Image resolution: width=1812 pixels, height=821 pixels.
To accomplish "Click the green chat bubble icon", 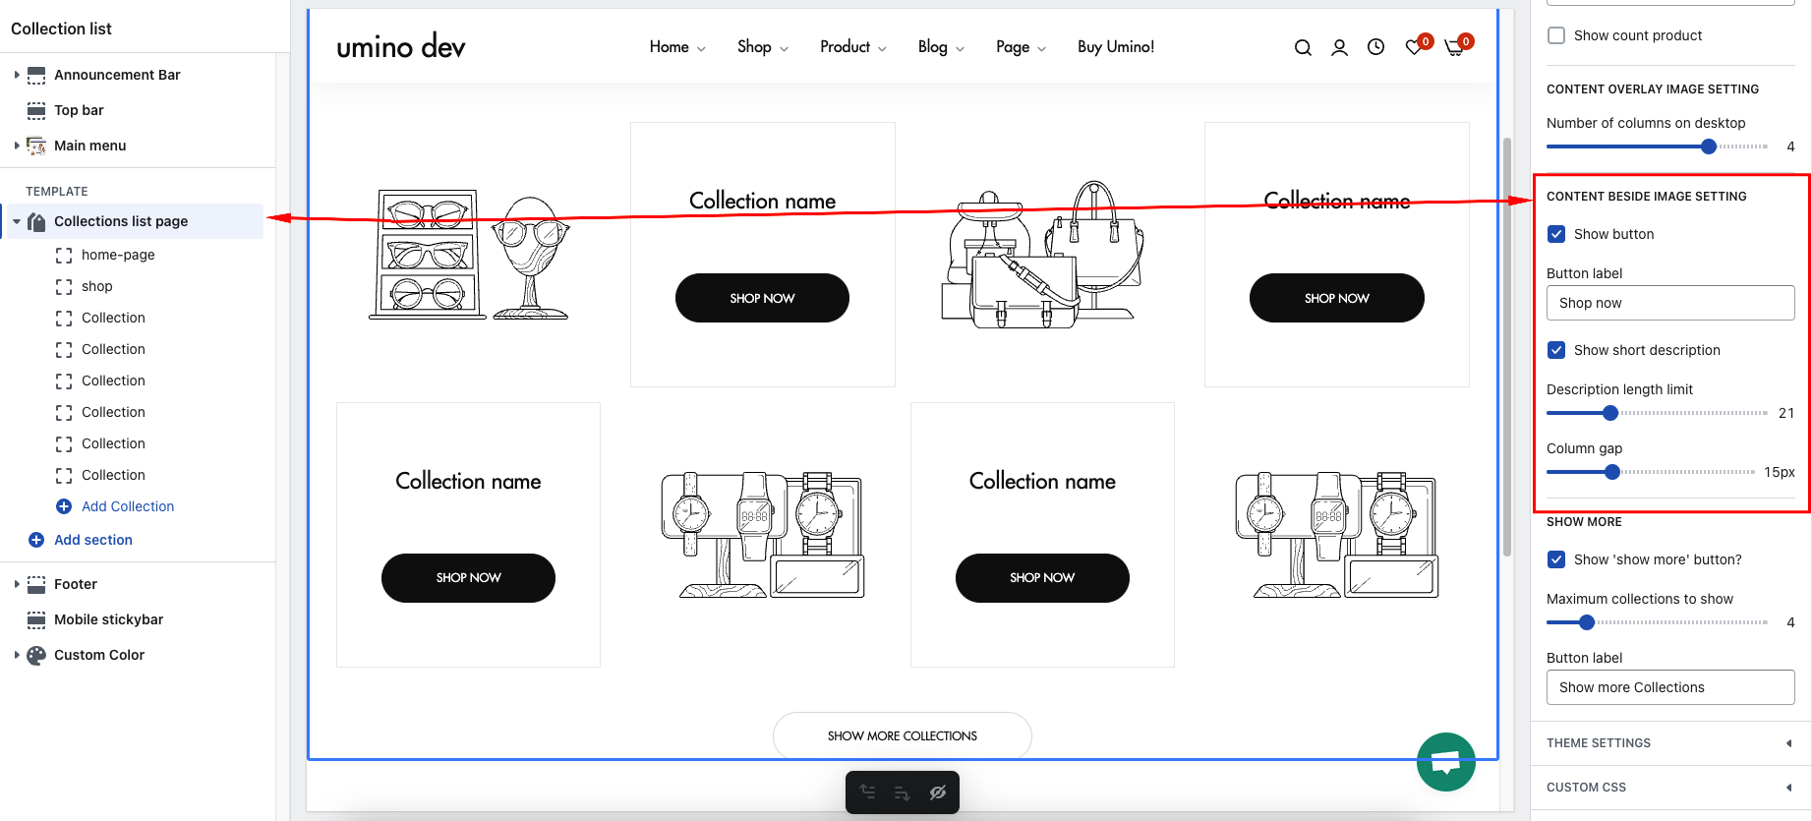I will 1445,762.
